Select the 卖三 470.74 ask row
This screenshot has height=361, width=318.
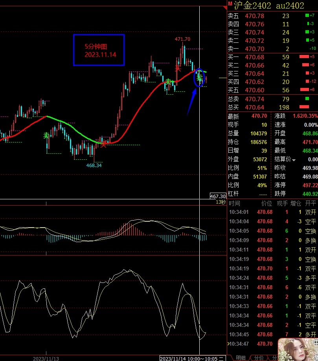272,33
